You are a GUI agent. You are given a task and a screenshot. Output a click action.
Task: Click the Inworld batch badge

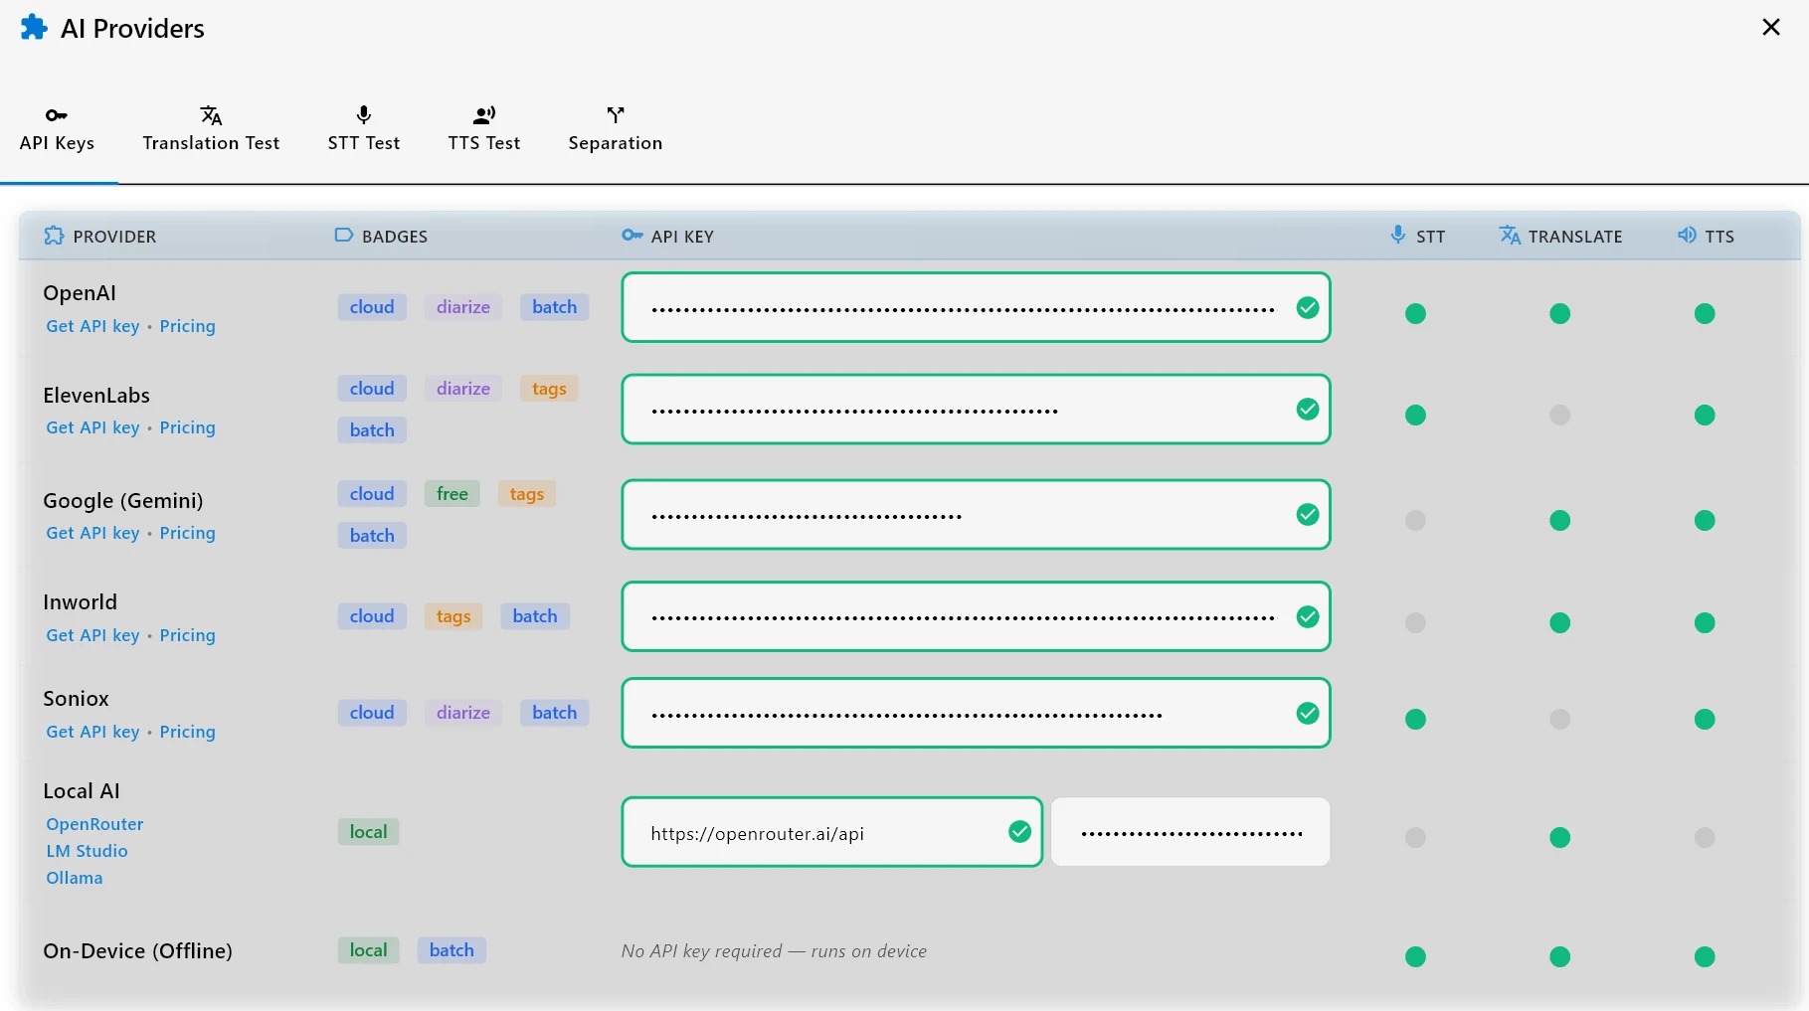535,616
